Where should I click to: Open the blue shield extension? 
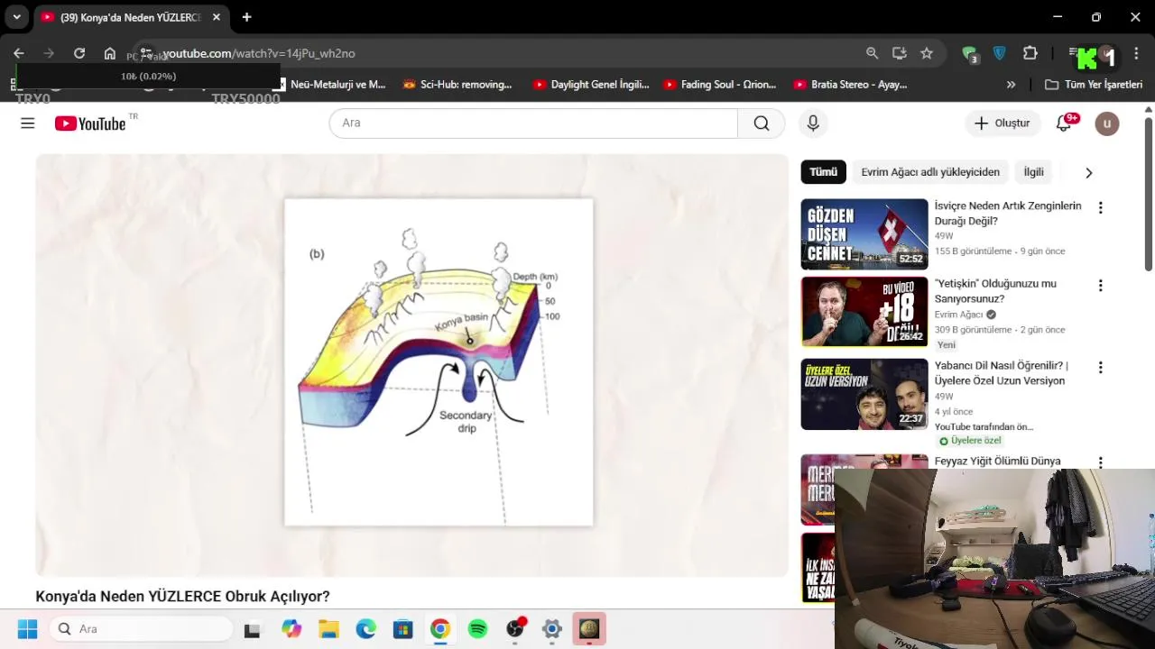(1000, 53)
